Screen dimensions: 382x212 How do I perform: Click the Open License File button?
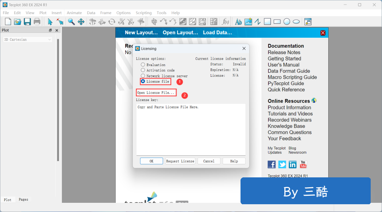[156, 93]
